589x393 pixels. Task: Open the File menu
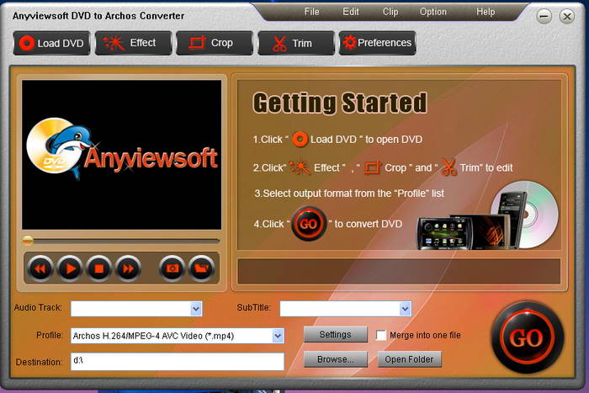(x=311, y=12)
